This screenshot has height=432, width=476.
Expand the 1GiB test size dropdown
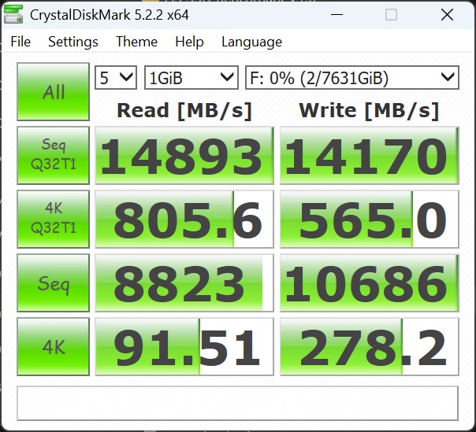coord(192,77)
